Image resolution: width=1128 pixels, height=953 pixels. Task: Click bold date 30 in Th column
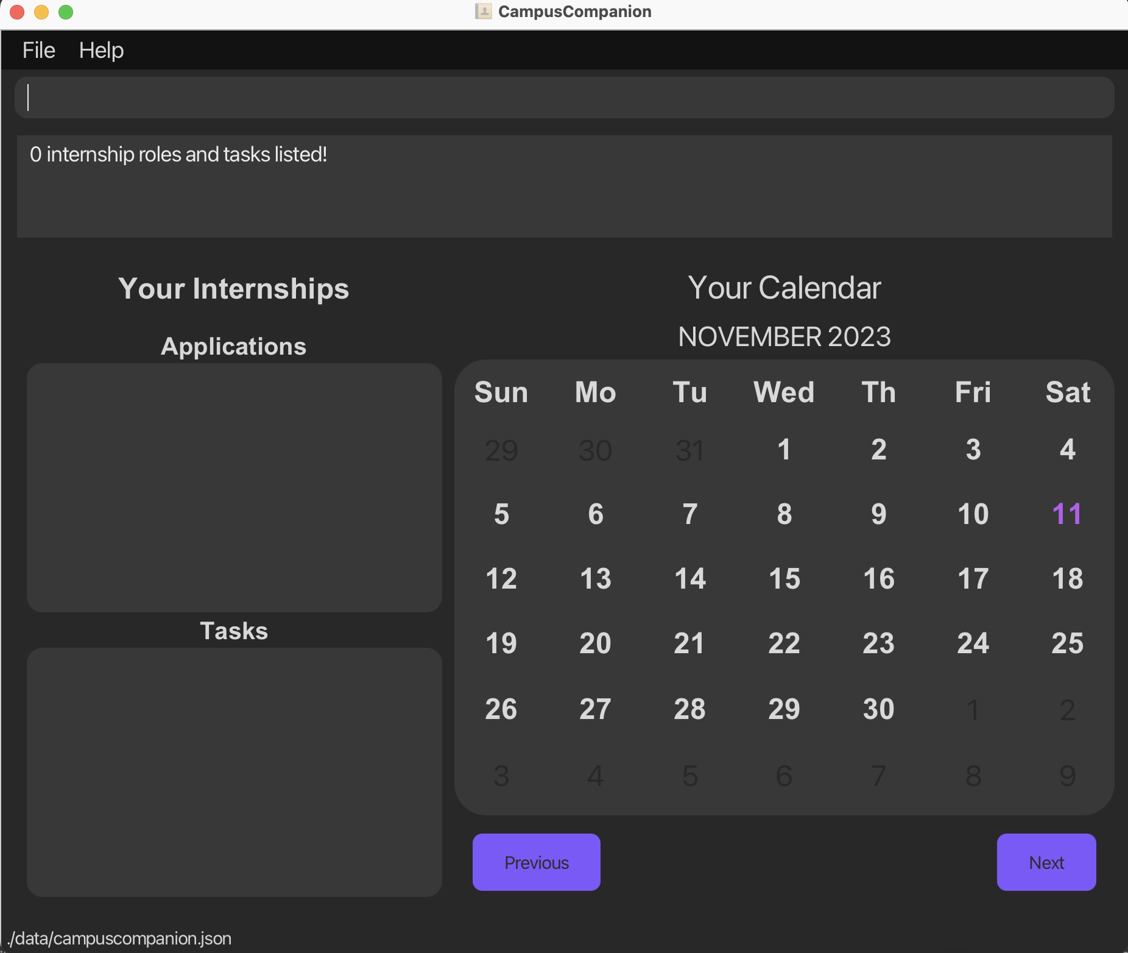pos(878,709)
